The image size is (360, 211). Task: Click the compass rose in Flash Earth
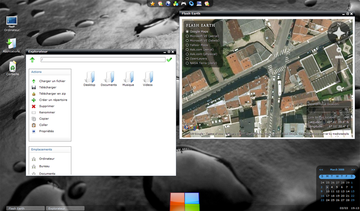(x=339, y=33)
